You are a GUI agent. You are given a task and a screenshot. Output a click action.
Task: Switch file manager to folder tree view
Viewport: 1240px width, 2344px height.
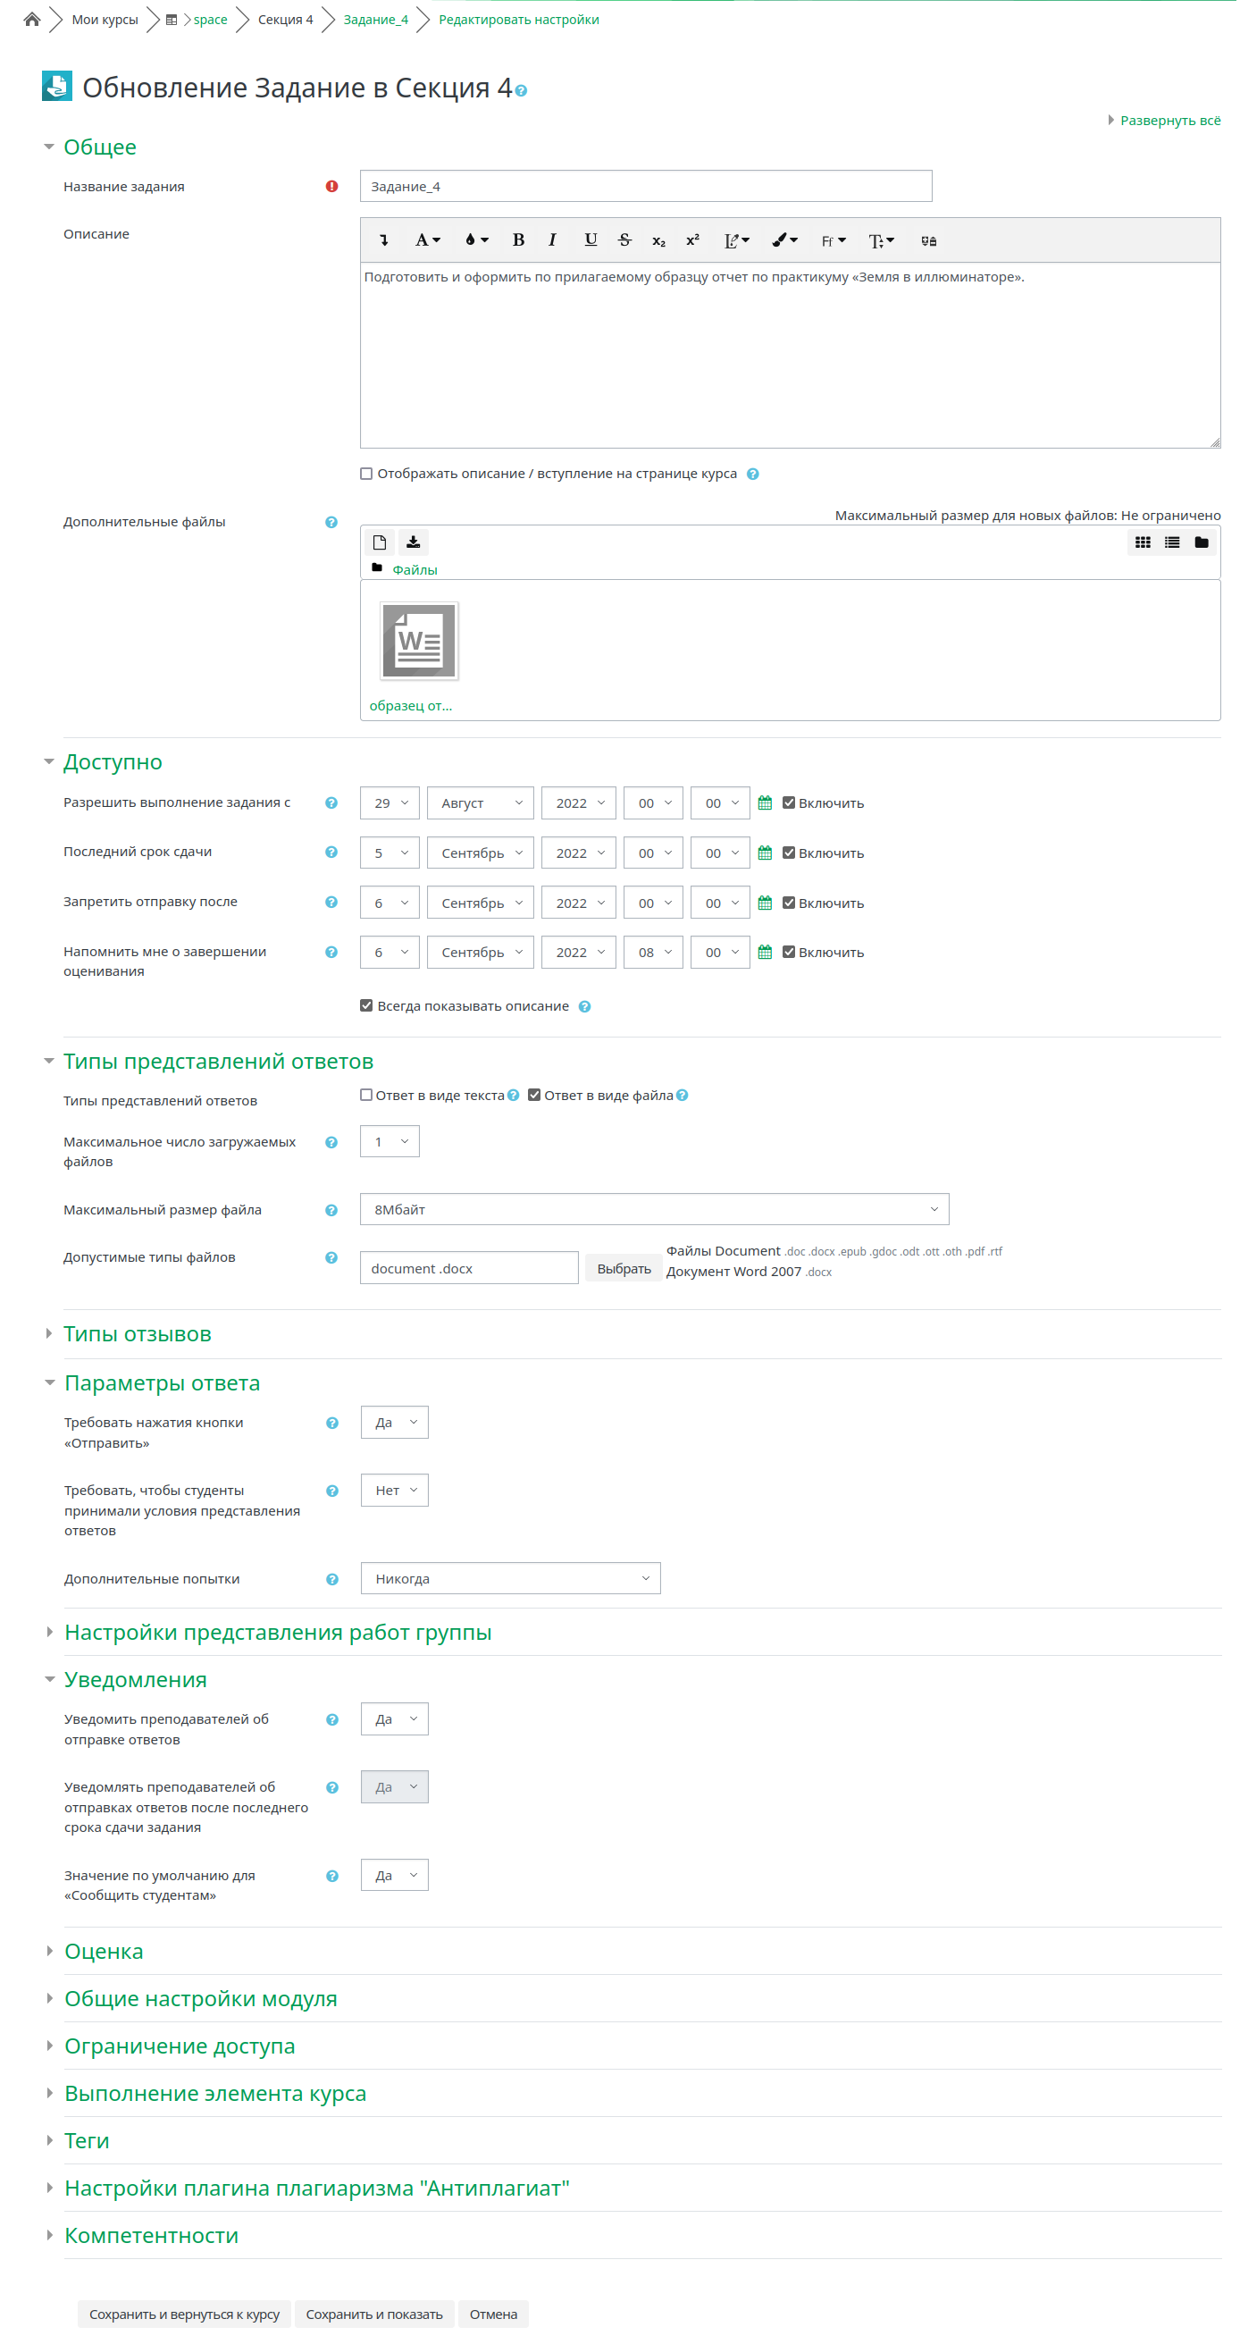coord(1201,542)
